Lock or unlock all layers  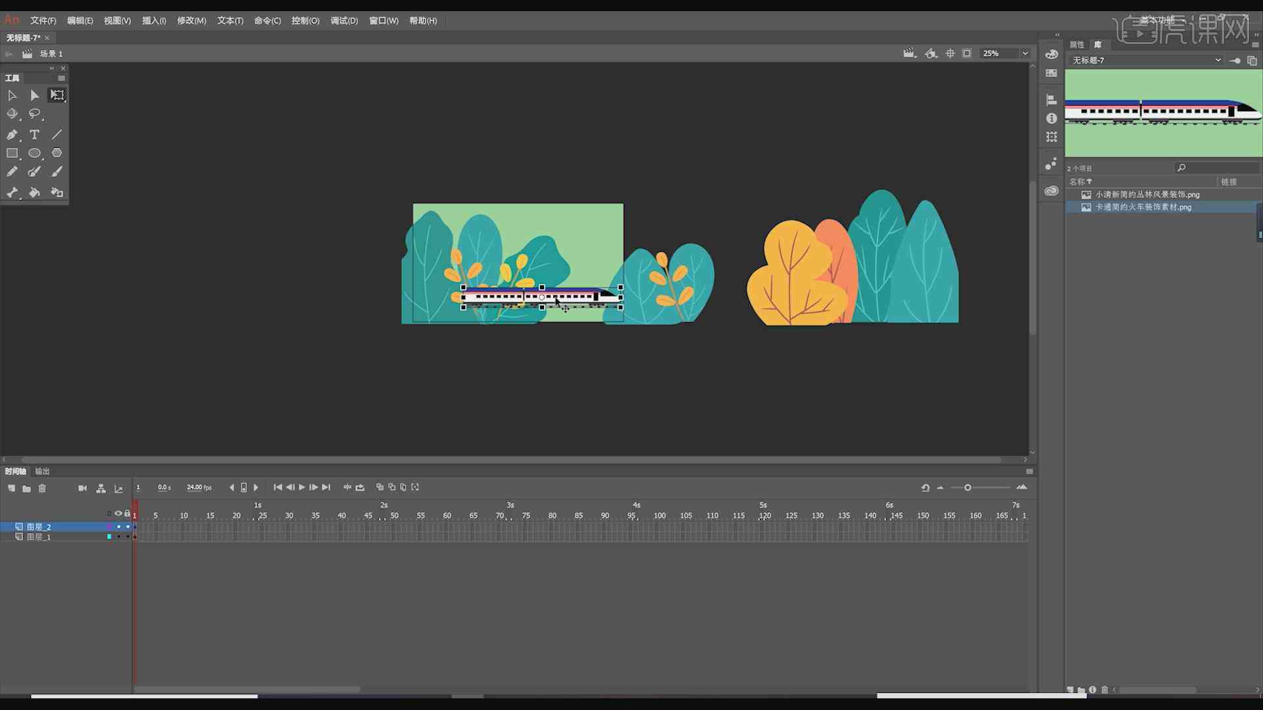(x=128, y=513)
